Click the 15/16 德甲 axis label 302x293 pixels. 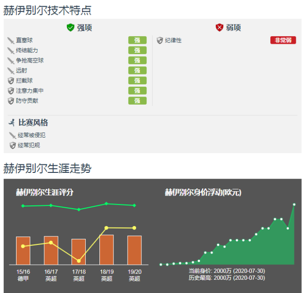tap(23, 275)
